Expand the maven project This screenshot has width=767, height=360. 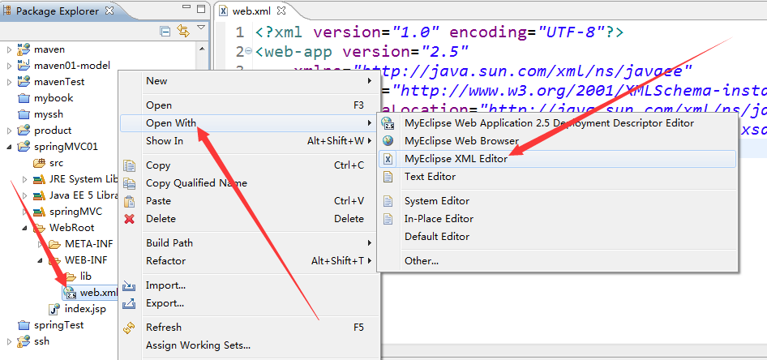pos(9,50)
